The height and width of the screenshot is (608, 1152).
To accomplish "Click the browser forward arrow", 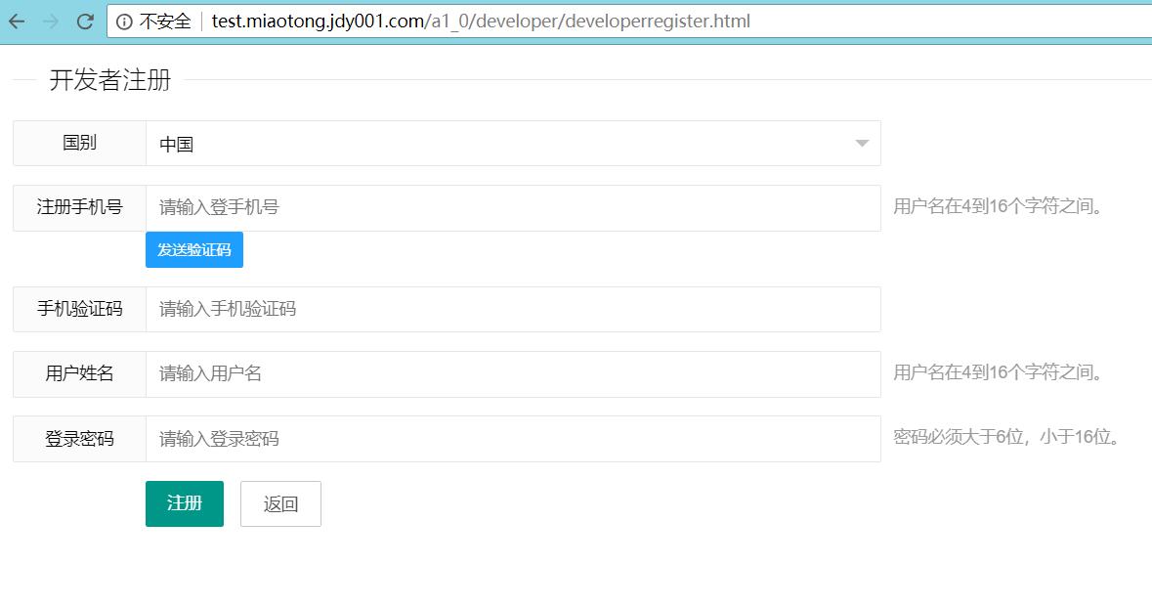I will [51, 21].
